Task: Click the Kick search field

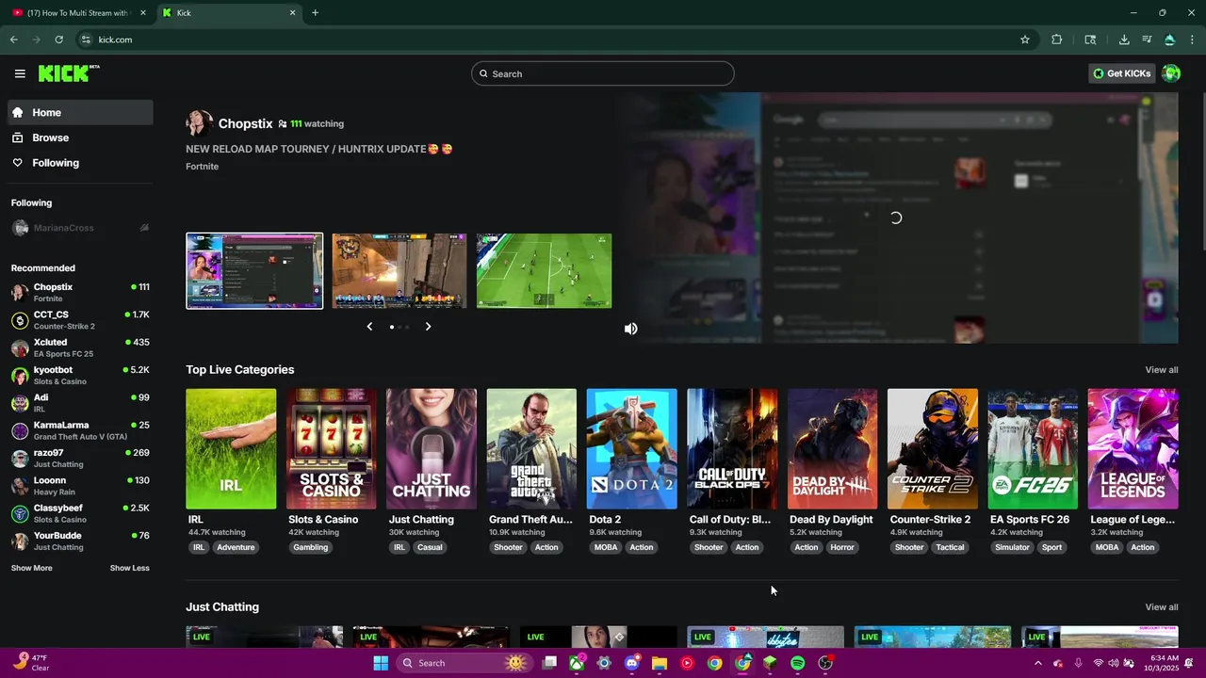Action: point(603,73)
